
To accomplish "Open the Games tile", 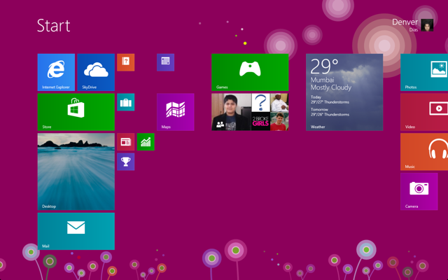I will coord(250,72).
